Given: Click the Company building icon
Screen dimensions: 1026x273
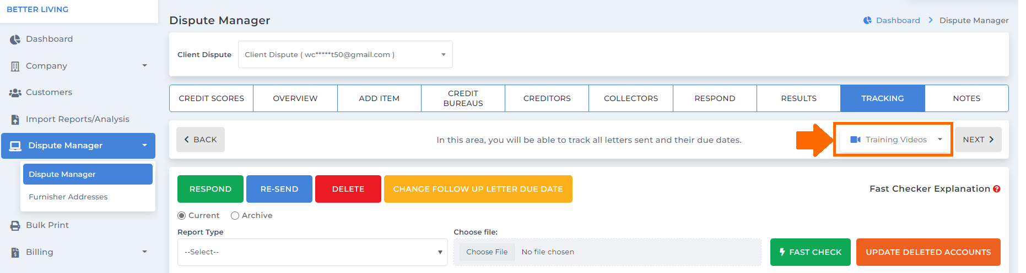Looking at the screenshot, I should click(x=15, y=66).
